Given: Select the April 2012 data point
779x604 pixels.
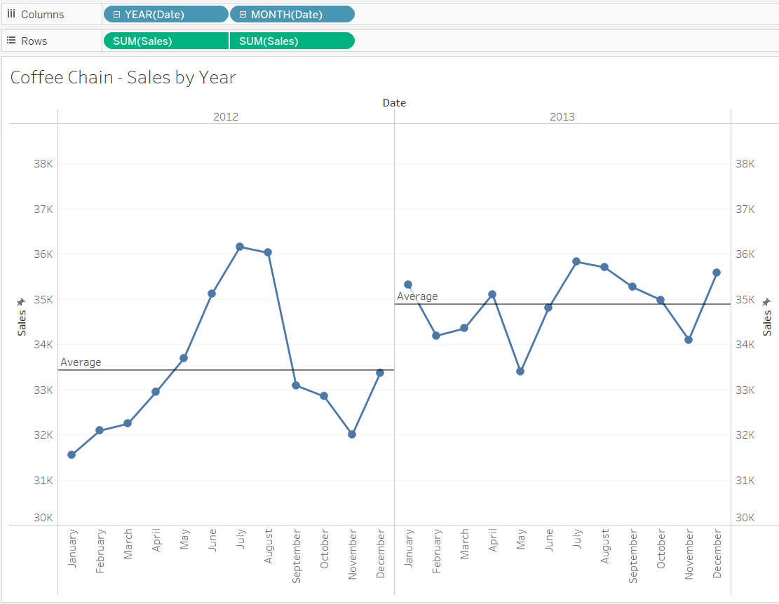Looking at the screenshot, I should click(x=156, y=392).
